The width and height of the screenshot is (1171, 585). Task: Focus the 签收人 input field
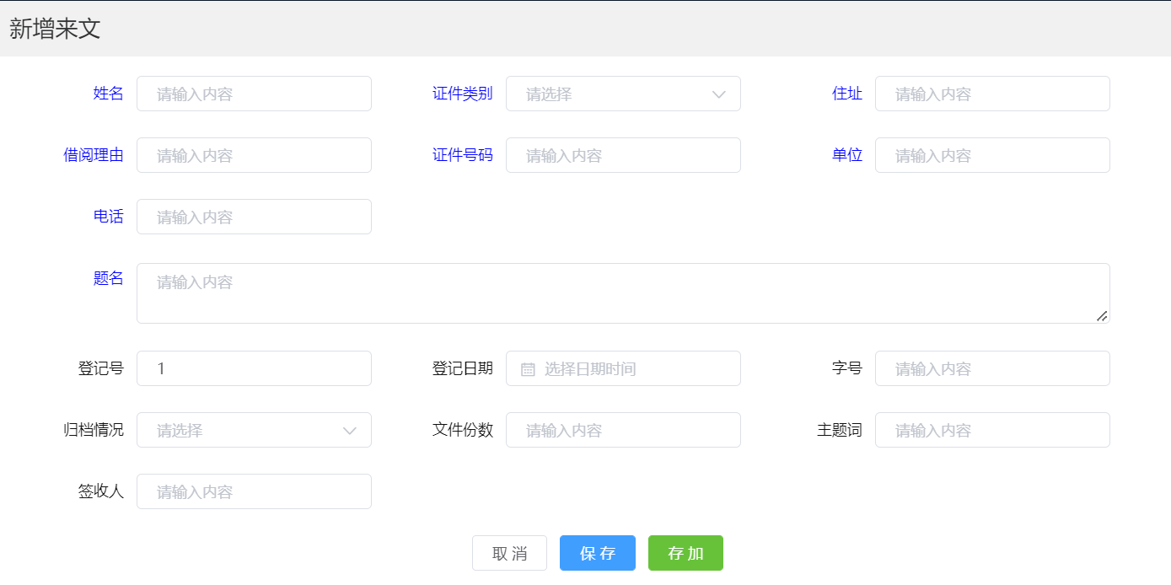click(254, 491)
